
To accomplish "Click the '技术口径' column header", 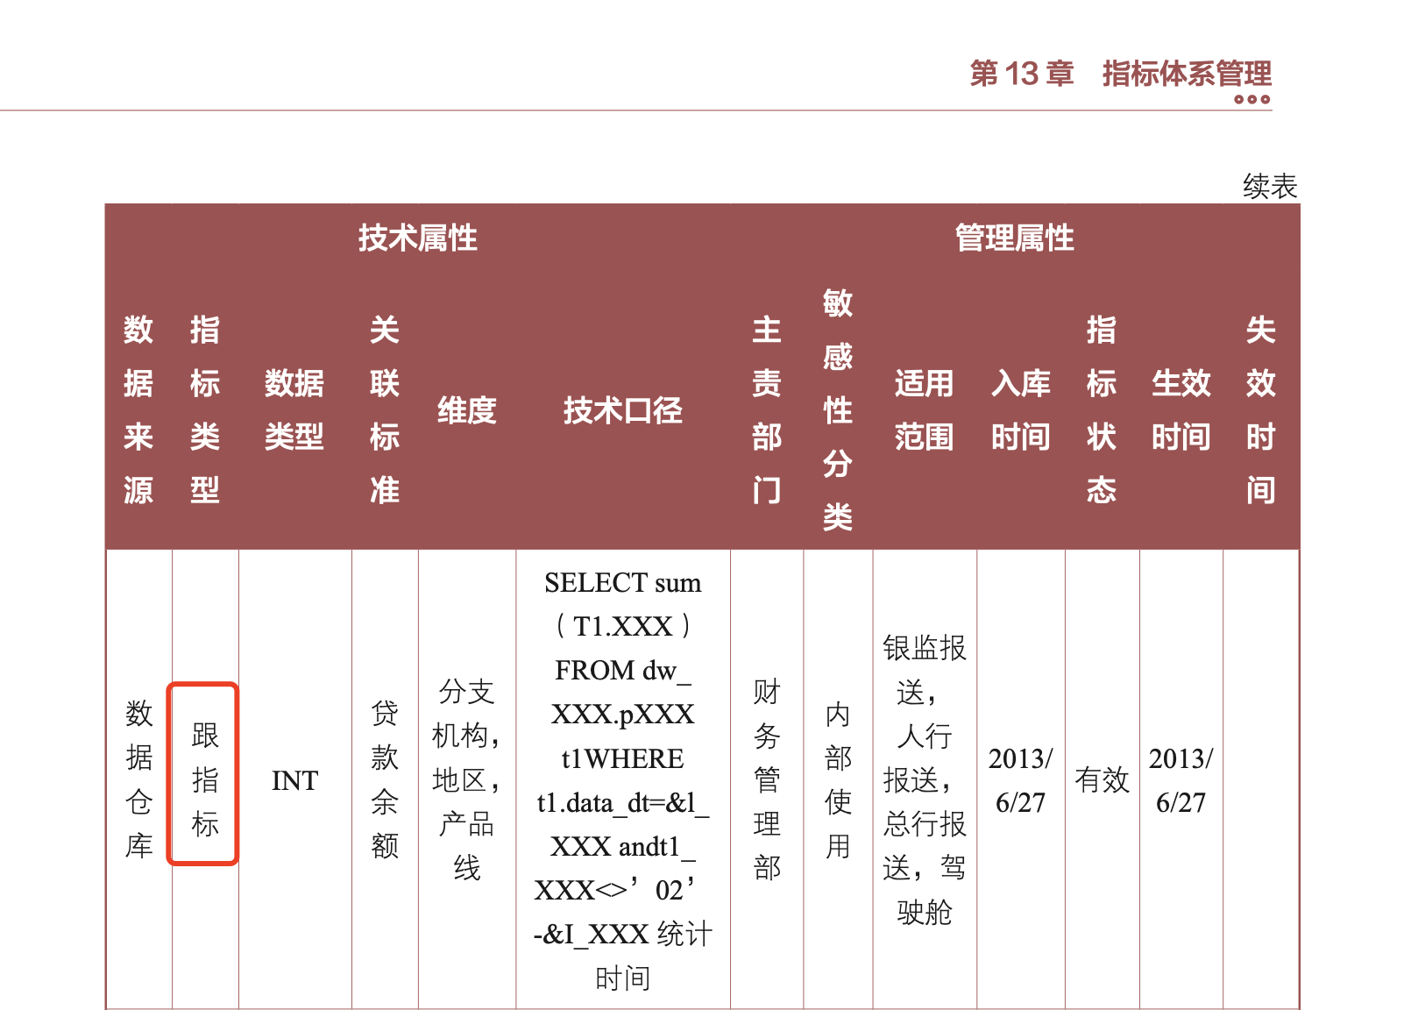I will (622, 409).
